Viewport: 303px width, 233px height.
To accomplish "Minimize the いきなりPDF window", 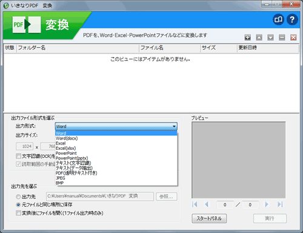I will 267,4.
